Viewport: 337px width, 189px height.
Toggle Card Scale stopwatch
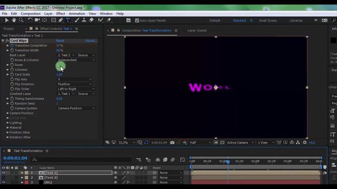12,75
